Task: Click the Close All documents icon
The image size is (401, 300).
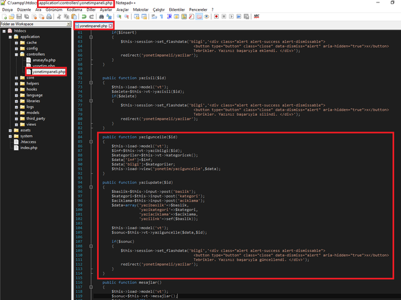Action: (41, 17)
